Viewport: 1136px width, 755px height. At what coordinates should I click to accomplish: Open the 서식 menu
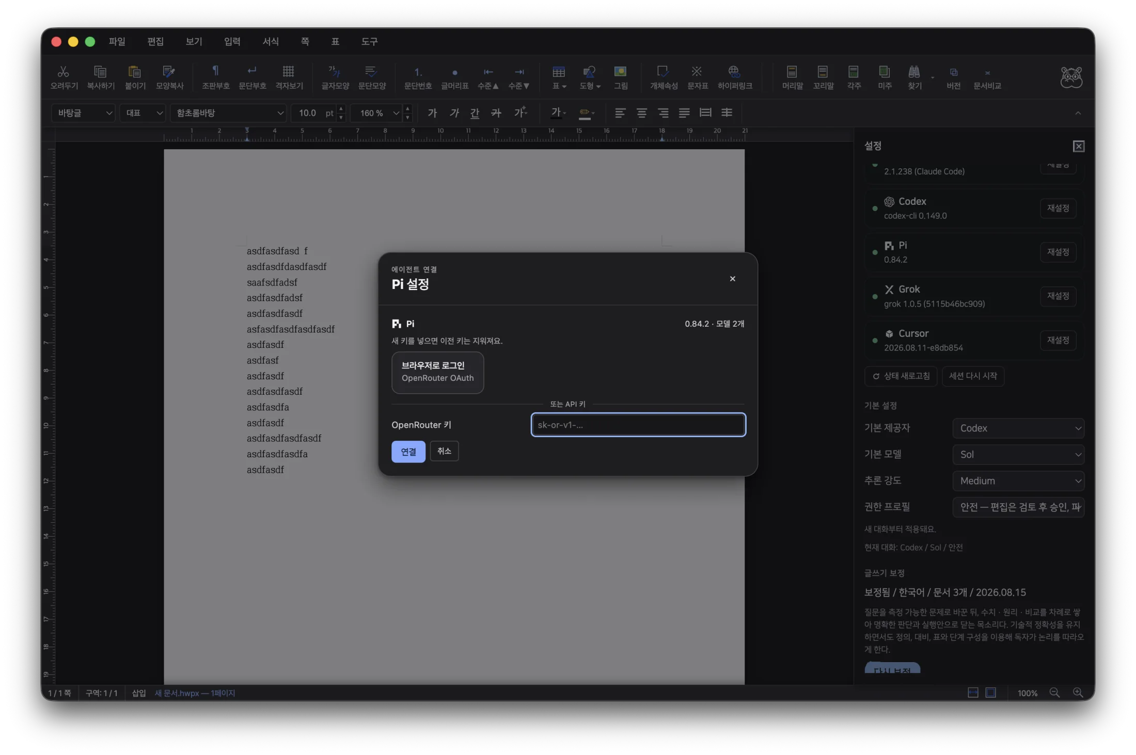[x=271, y=41]
